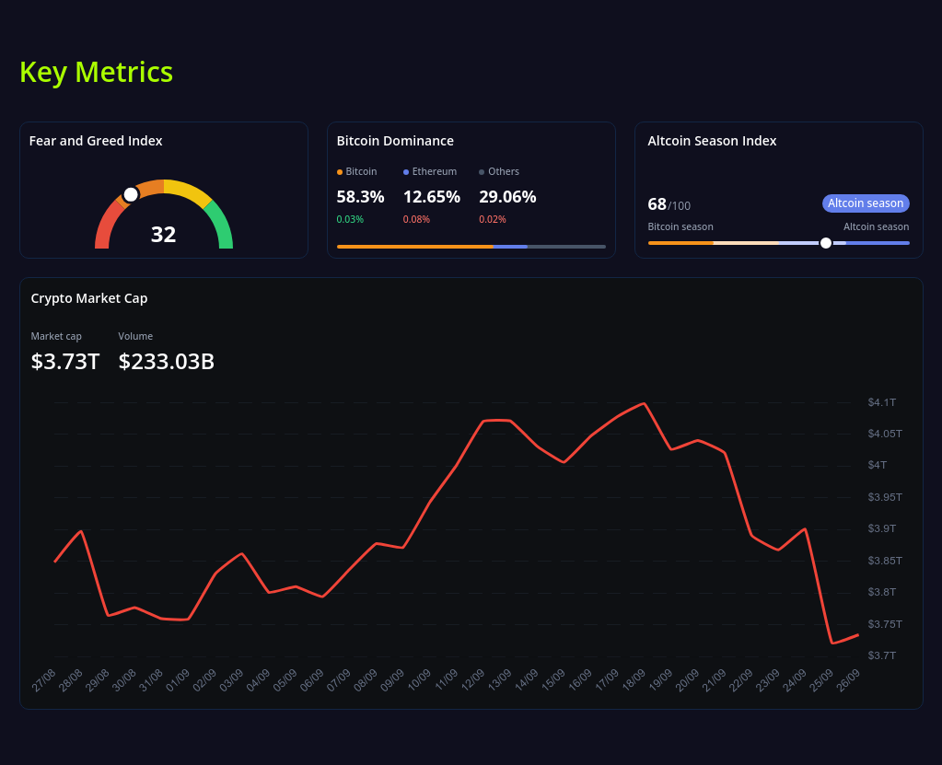Viewport: 942px width, 765px height.
Task: Click the Crypto Market Cap heading
Action: (x=89, y=298)
